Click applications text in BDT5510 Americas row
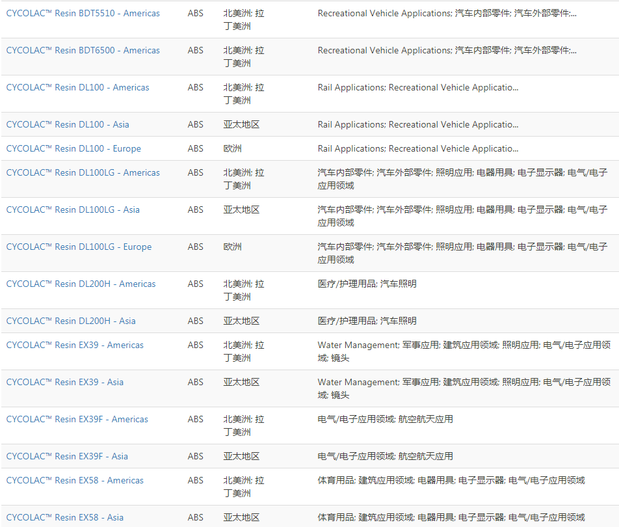 point(447,13)
